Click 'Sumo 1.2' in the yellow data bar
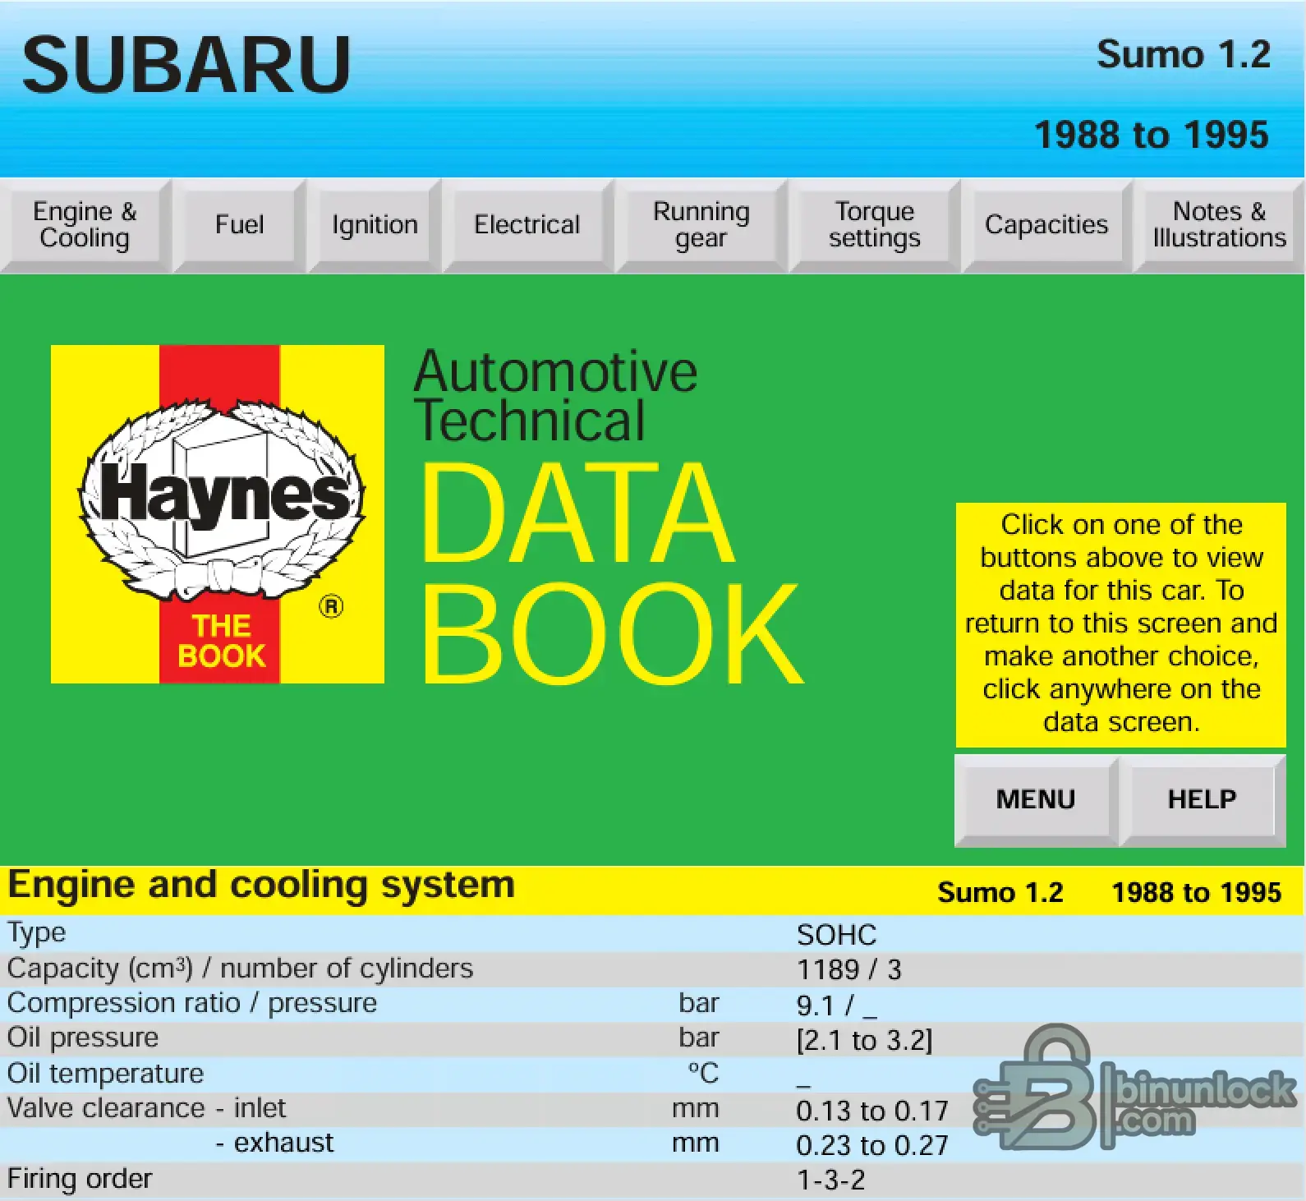 [1000, 893]
